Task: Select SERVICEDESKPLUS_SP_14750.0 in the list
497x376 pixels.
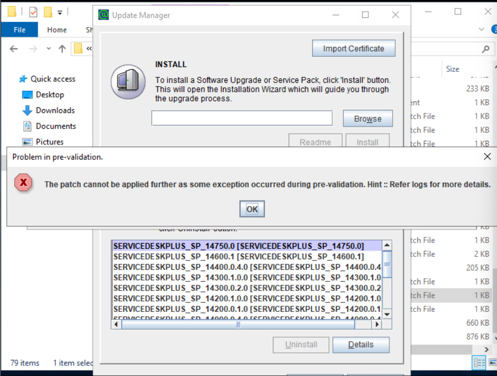Action: point(247,246)
